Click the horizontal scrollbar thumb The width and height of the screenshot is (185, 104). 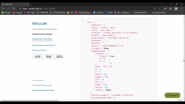pos(30,101)
